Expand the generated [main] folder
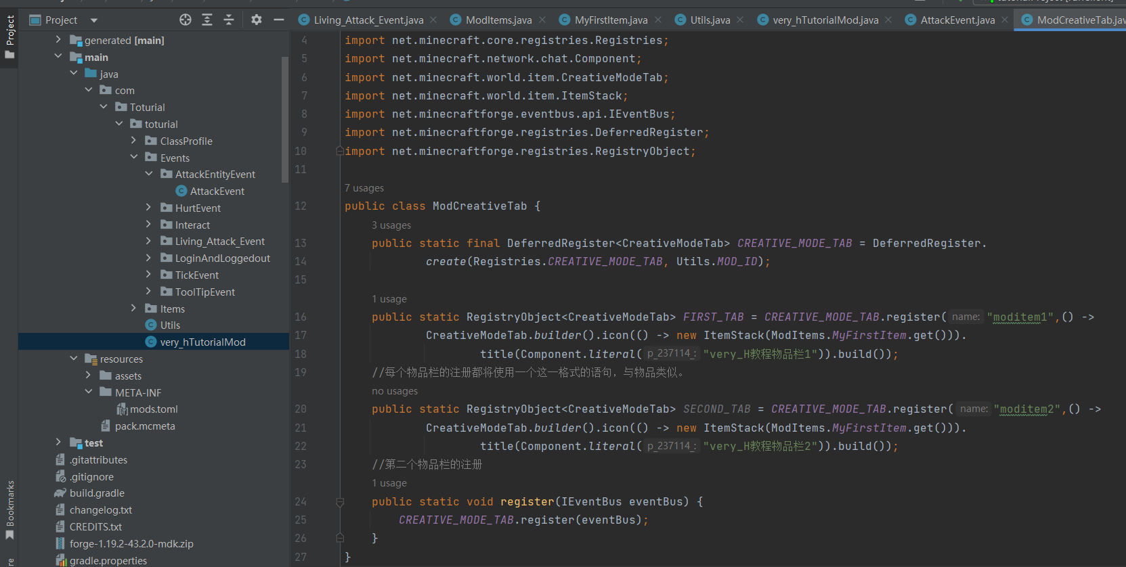Viewport: 1126px width, 567px height. click(x=58, y=40)
